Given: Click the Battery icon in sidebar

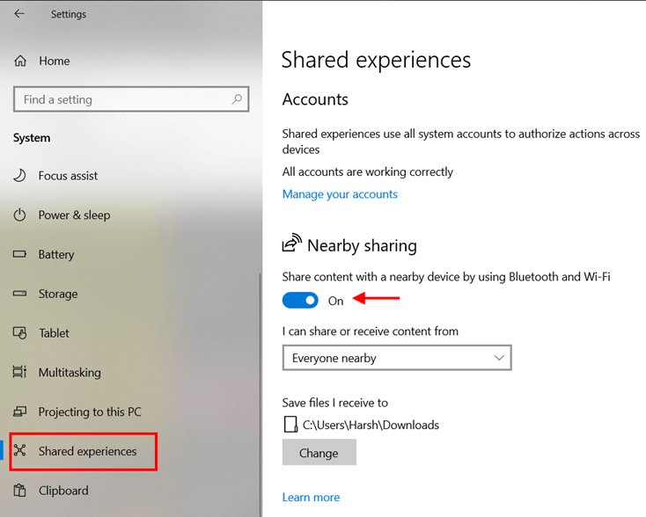Looking at the screenshot, I should (20, 255).
